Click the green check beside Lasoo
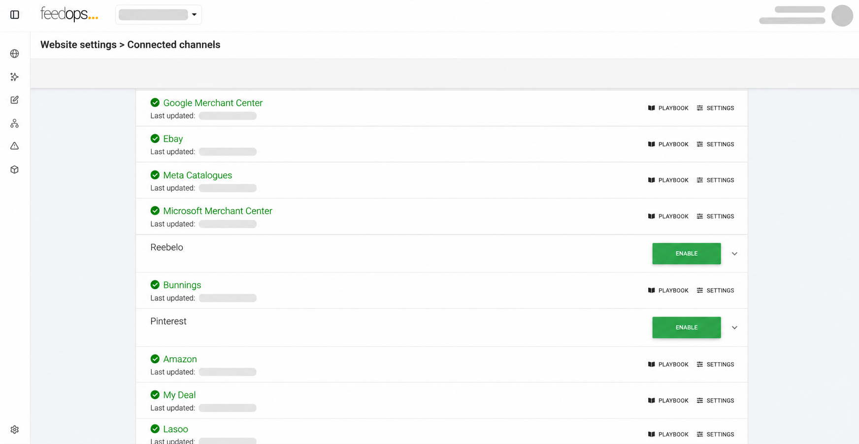The image size is (859, 444). (x=155, y=429)
